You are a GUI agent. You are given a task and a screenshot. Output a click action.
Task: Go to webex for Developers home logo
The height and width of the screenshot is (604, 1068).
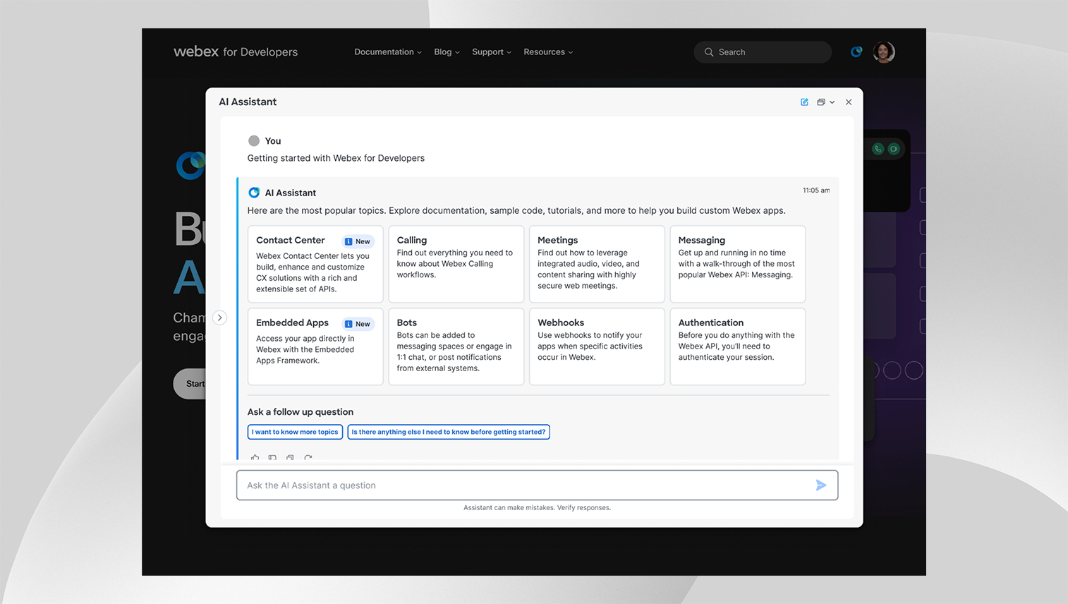tap(236, 52)
